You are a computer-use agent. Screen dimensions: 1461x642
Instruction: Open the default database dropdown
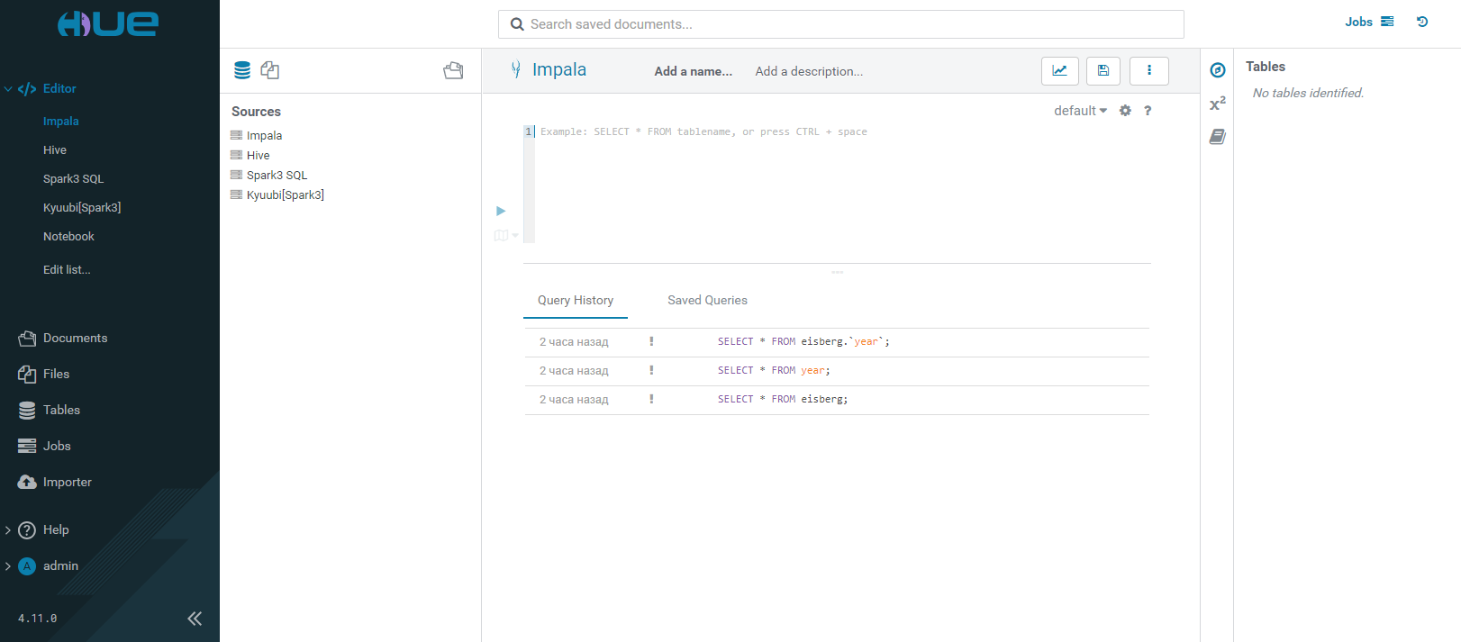tap(1080, 111)
